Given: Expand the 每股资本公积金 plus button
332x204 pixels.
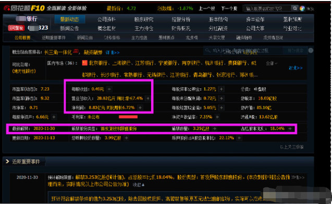Looking at the screenshot, I should 221,89.
